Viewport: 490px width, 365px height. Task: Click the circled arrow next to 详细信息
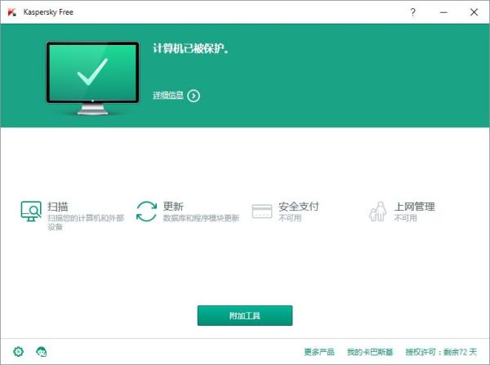tap(194, 96)
